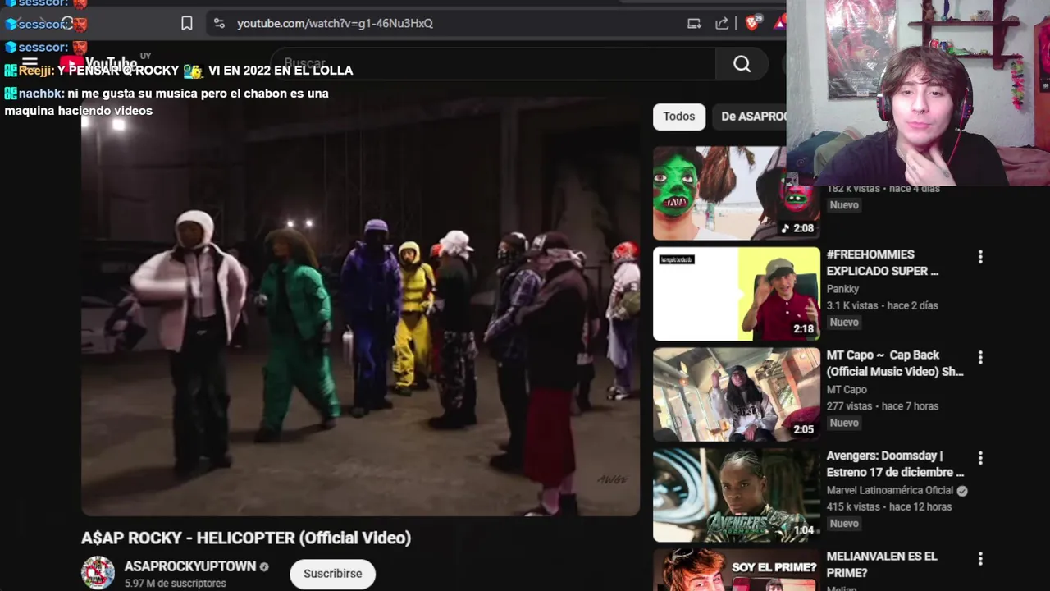
Task: Click Reejji's chat message about ROCKY
Action: [178, 71]
